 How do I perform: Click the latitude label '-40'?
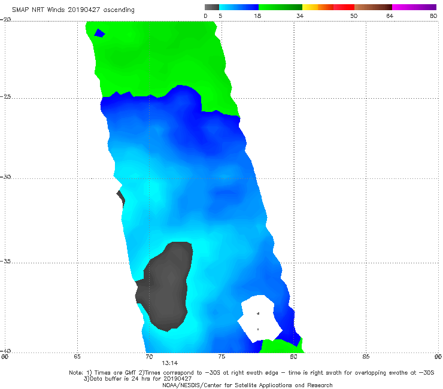pyautogui.click(x=5, y=351)
